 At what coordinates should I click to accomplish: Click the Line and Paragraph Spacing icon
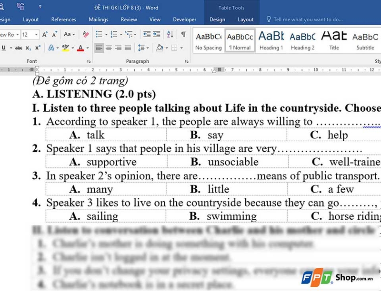(x=141, y=48)
